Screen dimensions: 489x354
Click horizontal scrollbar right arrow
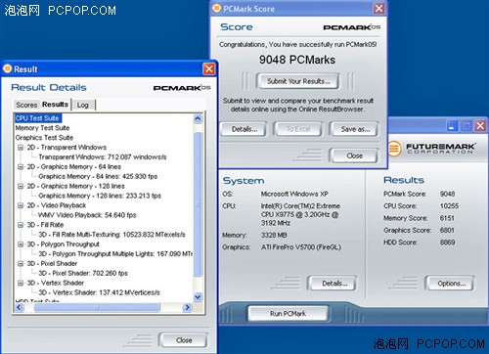(x=187, y=307)
